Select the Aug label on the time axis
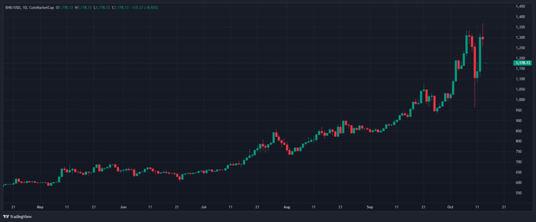 [x=287, y=207]
